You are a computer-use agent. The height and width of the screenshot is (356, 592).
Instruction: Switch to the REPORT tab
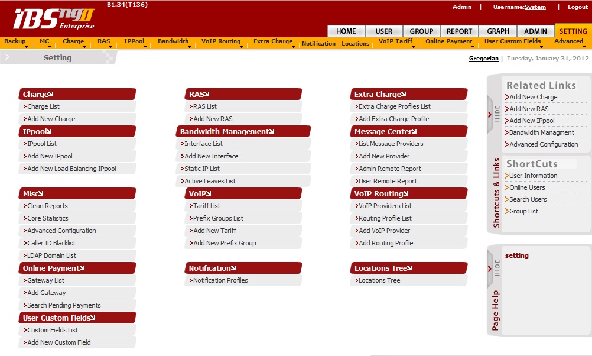click(x=459, y=31)
